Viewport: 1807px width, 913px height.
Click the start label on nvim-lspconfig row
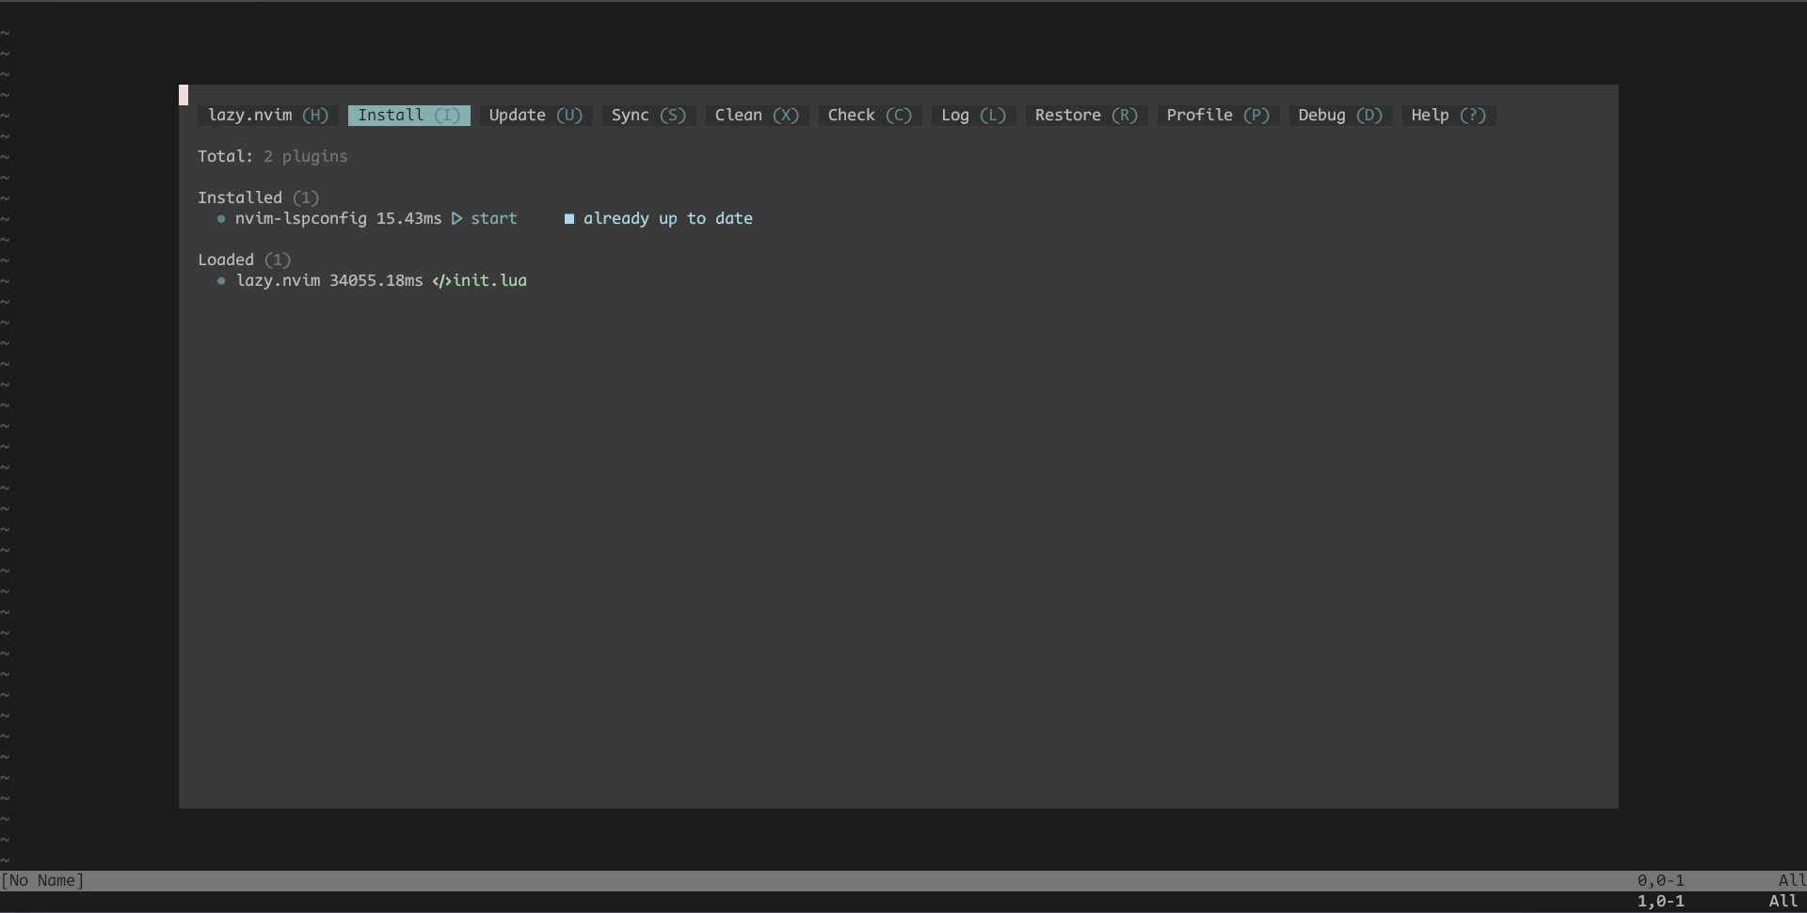click(x=494, y=218)
